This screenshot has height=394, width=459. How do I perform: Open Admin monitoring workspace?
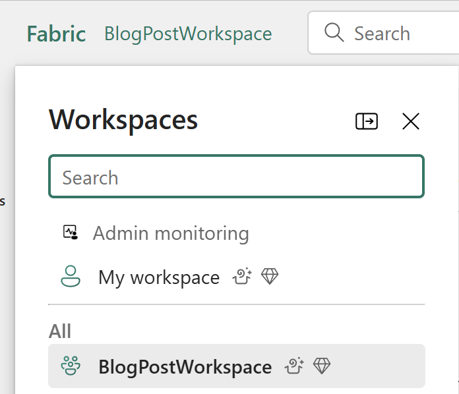coord(171,233)
